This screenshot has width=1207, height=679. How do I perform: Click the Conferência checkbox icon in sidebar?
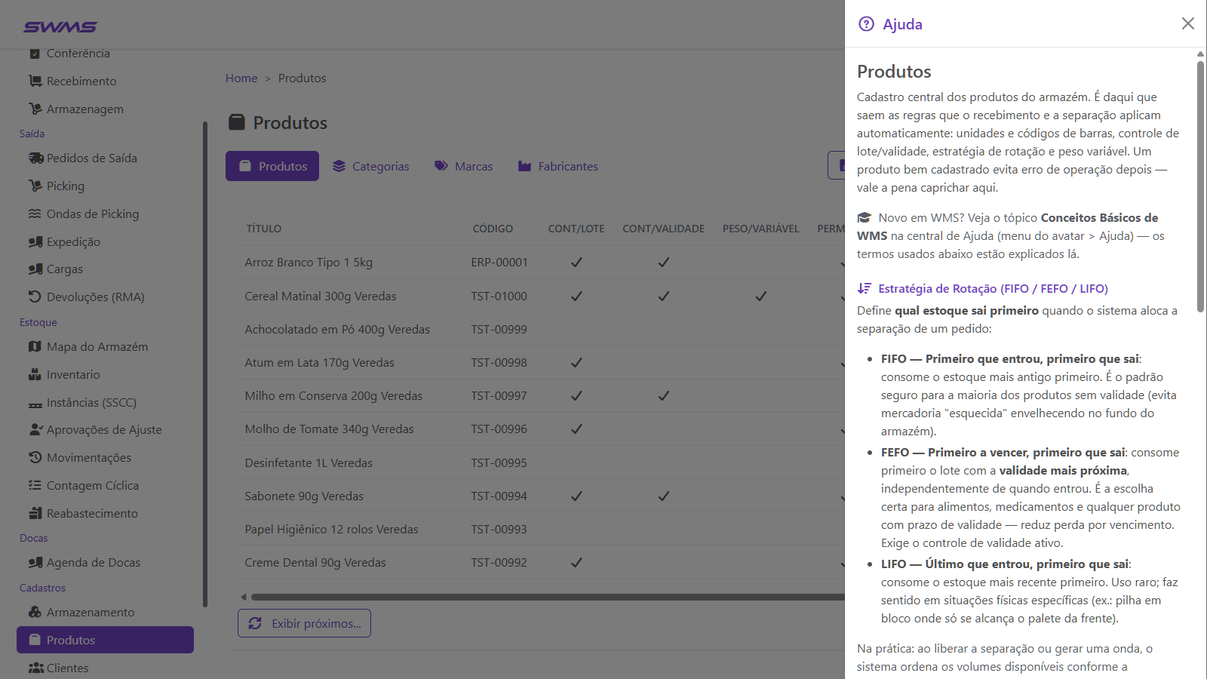(x=35, y=54)
